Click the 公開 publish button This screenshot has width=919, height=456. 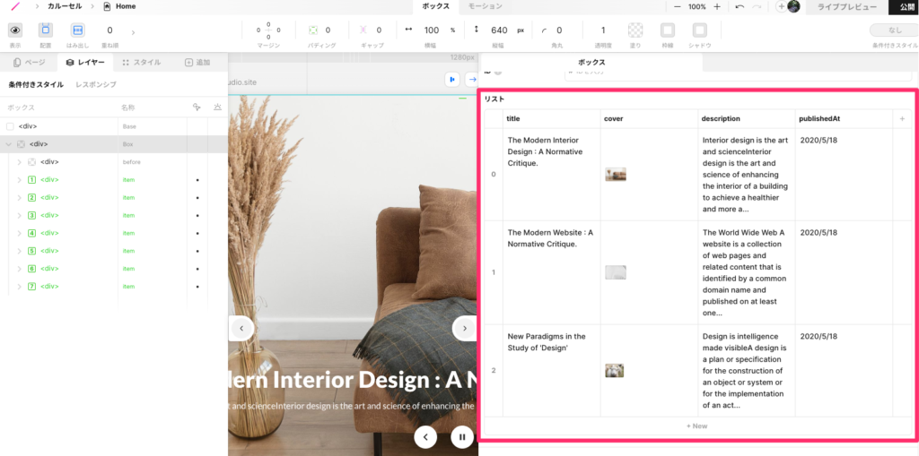tap(905, 7)
